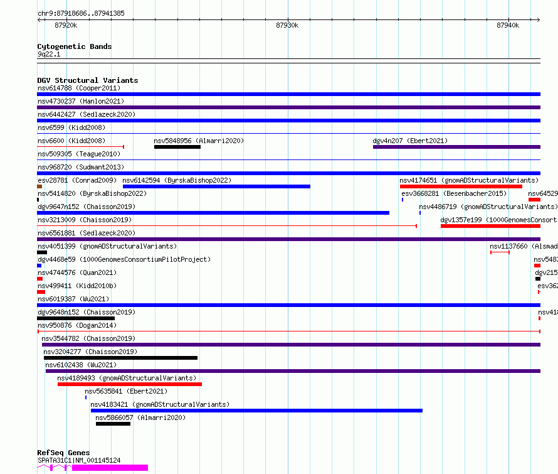Click the nsv6561881 (Sedlazeck2020) purple bar
The image size is (558, 474).
click(x=288, y=239)
